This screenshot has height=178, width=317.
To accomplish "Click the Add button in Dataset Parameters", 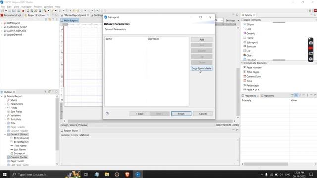I will tap(202, 40).
